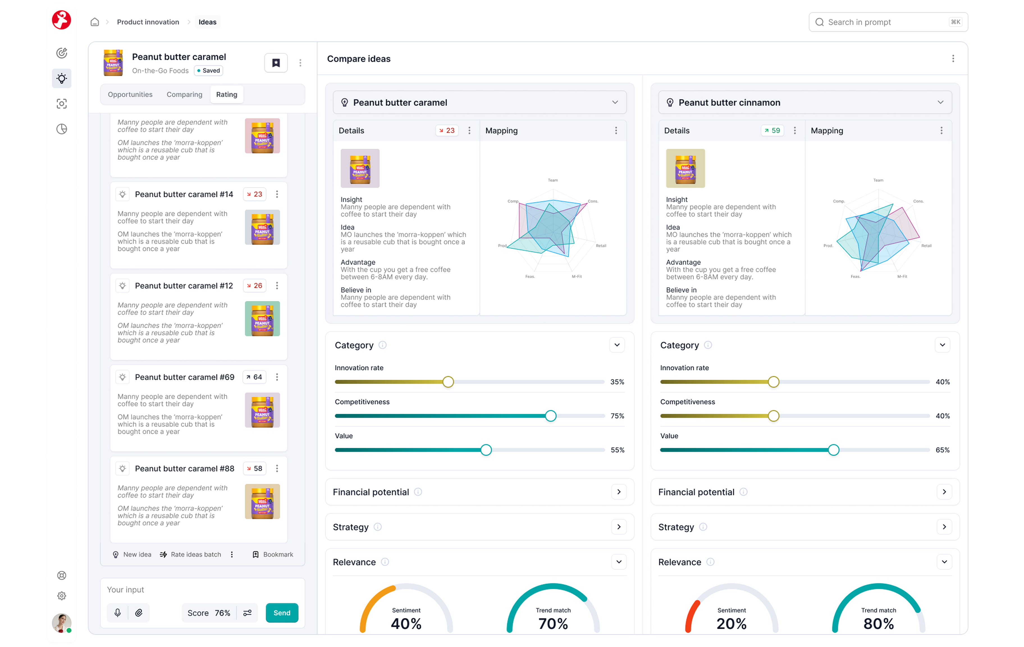Click the lightbulb Ideas sidebar icon
Screen dimensions: 1024x647
pyautogui.click(x=62, y=78)
